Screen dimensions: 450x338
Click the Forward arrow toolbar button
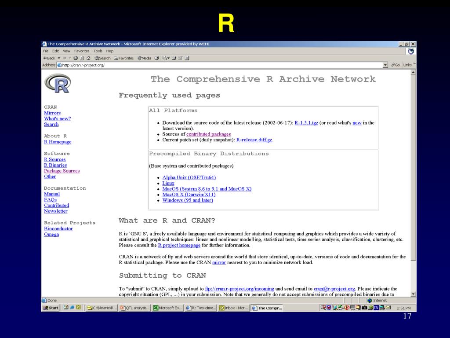pos(64,58)
